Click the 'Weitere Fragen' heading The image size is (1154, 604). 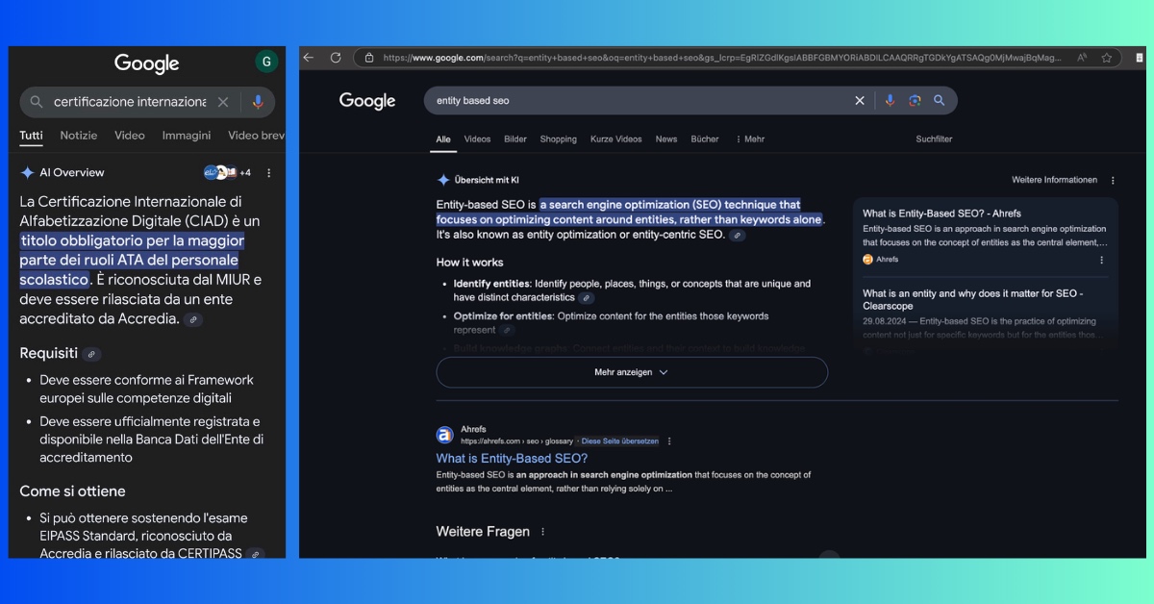[483, 532]
